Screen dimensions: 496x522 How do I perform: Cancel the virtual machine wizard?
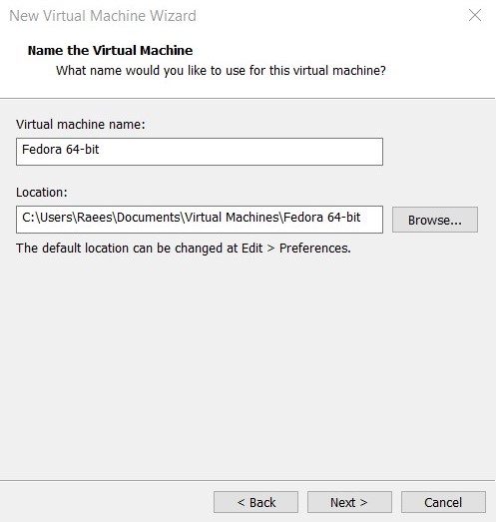click(x=443, y=502)
